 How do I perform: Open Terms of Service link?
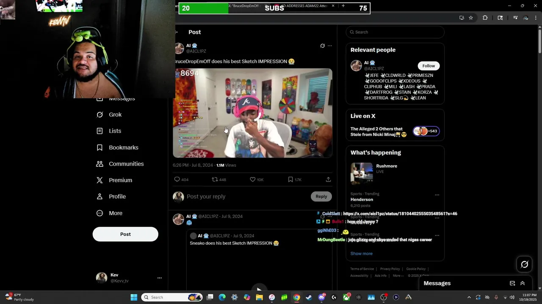pos(362,269)
